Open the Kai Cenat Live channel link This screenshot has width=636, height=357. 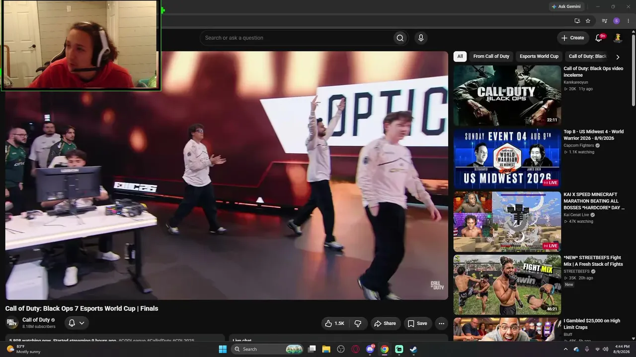[x=577, y=215]
